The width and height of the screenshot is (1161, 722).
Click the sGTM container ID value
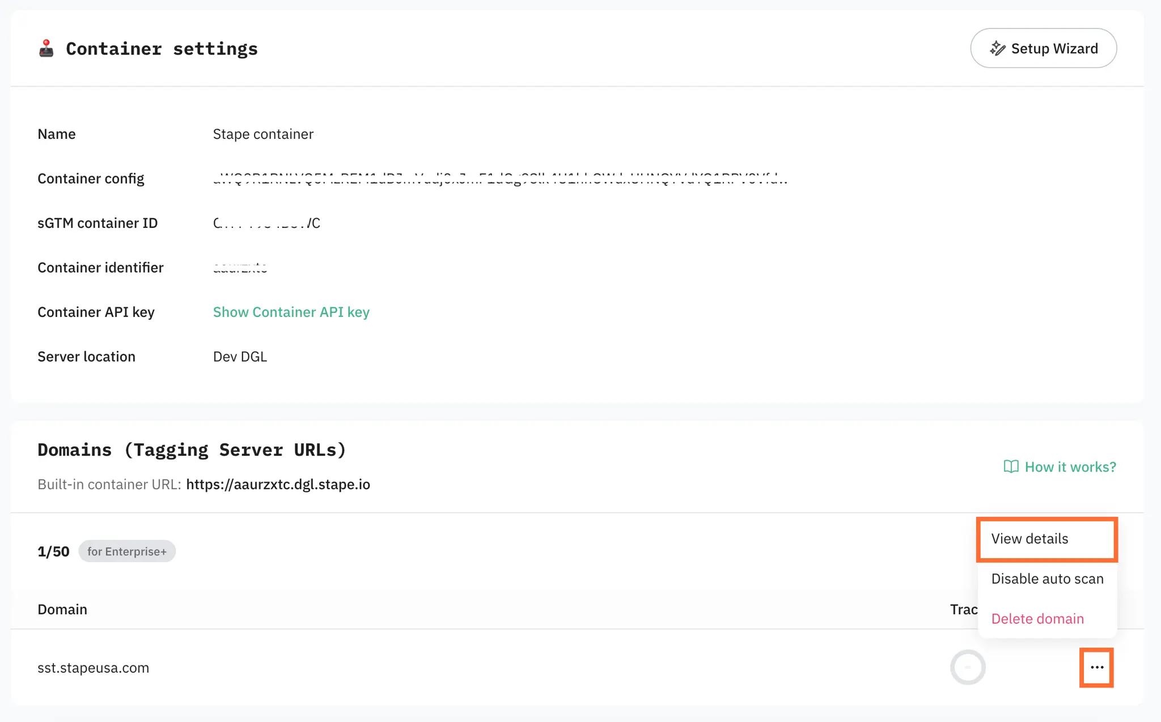click(x=266, y=223)
